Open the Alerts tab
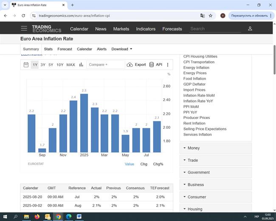The height and width of the screenshot is (221, 276). [x=102, y=49]
